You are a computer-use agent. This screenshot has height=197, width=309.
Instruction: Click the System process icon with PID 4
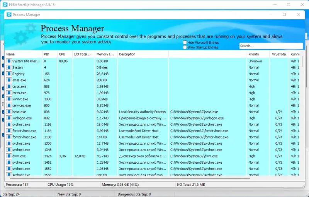[8, 67]
